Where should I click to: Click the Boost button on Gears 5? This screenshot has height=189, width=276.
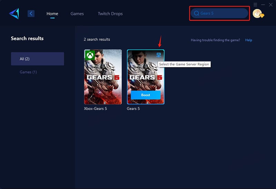[146, 95]
